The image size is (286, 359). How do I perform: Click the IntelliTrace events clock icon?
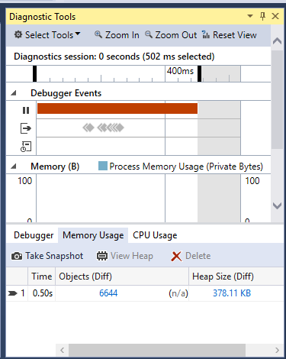(x=26, y=147)
